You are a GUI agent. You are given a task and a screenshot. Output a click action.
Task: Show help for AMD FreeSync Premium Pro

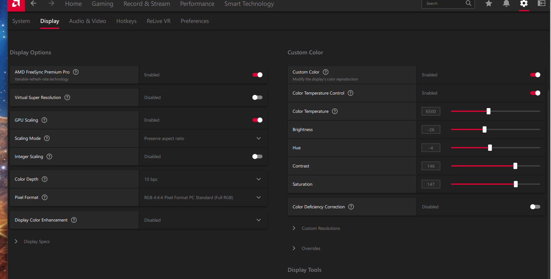coord(76,72)
